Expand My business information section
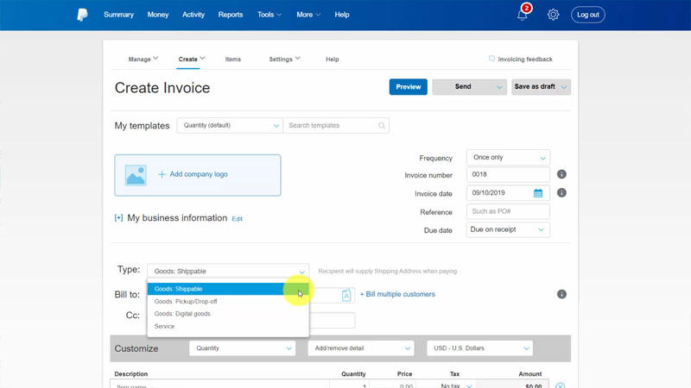The height and width of the screenshot is (388, 691). coord(118,218)
